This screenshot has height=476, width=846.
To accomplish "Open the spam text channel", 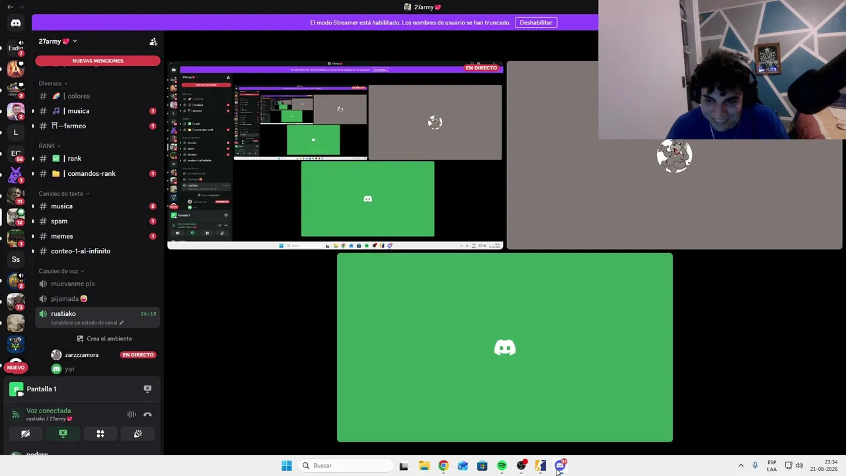I will click(x=97, y=221).
